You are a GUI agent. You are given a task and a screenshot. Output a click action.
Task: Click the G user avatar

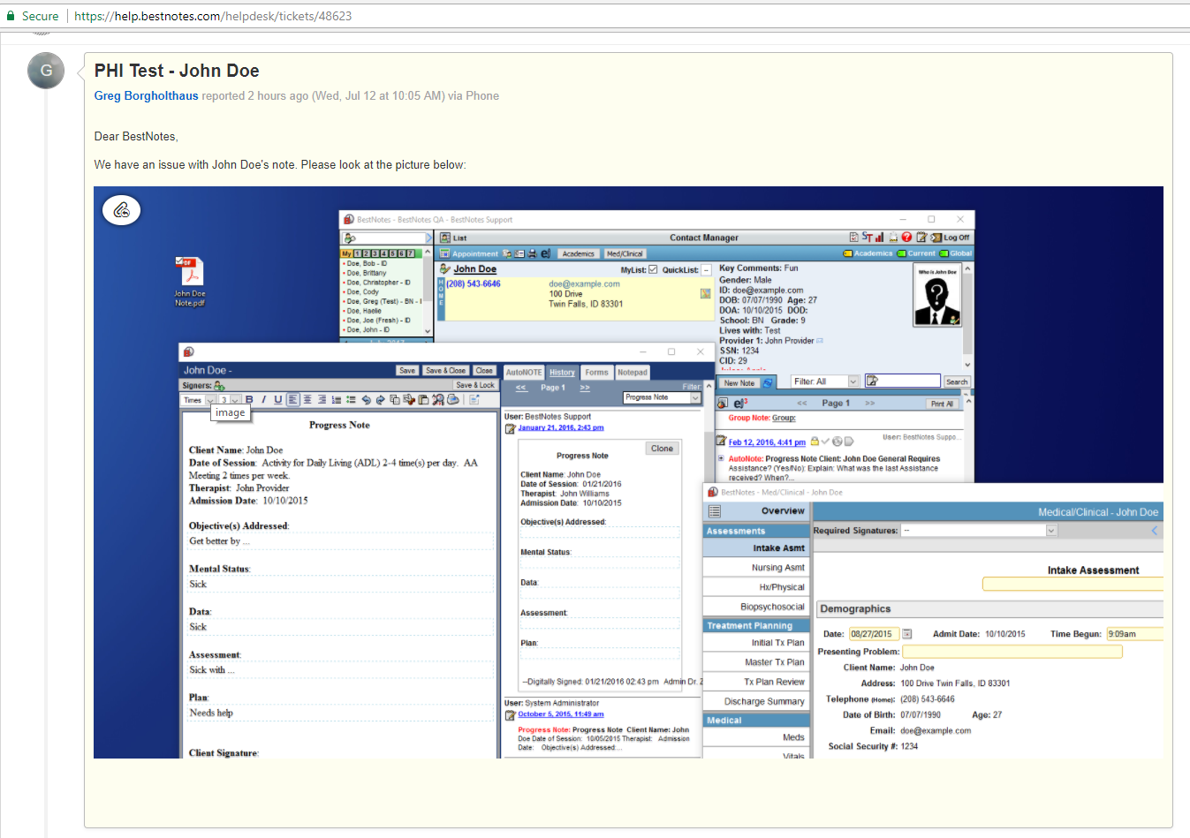tap(46, 71)
